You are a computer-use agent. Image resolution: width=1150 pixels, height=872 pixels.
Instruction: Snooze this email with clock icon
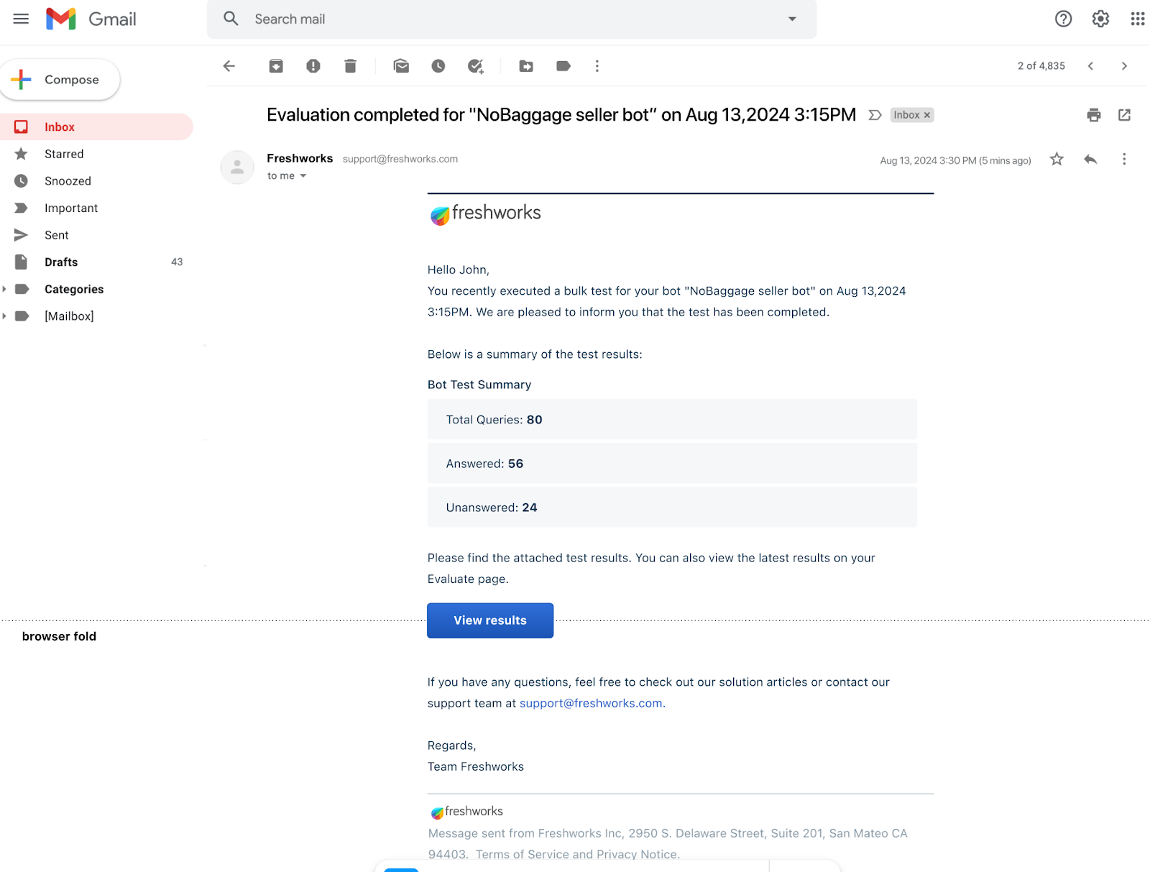click(x=438, y=66)
